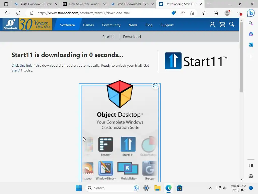Image resolution: width=258 pixels, height=194 pixels.
Task: Open the taskbar clock and date
Action: click(239, 188)
